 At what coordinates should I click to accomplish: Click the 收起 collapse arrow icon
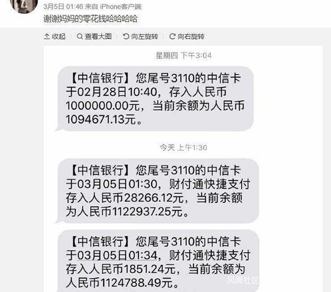pyautogui.click(x=47, y=36)
